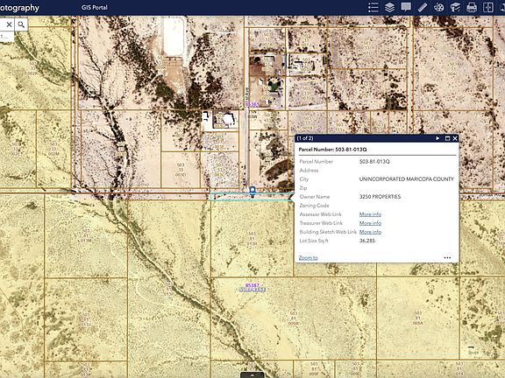Open the Print tool

[472, 7]
